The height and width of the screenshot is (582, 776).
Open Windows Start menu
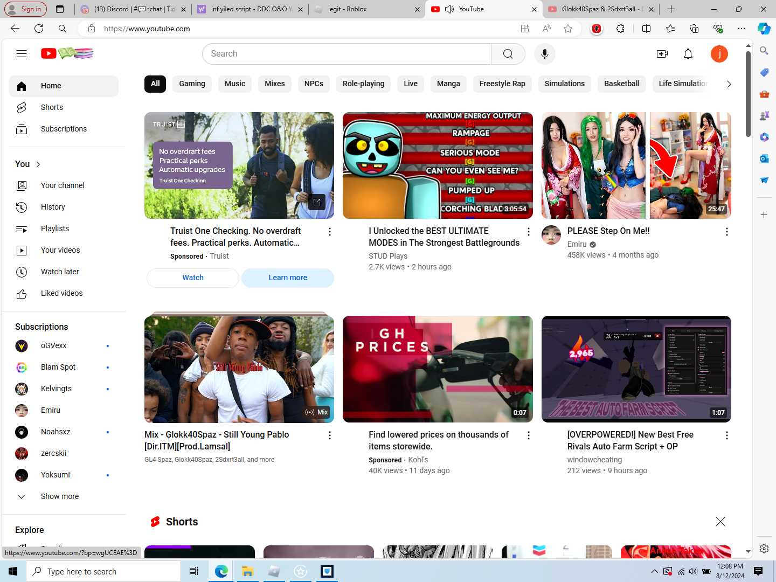13,571
